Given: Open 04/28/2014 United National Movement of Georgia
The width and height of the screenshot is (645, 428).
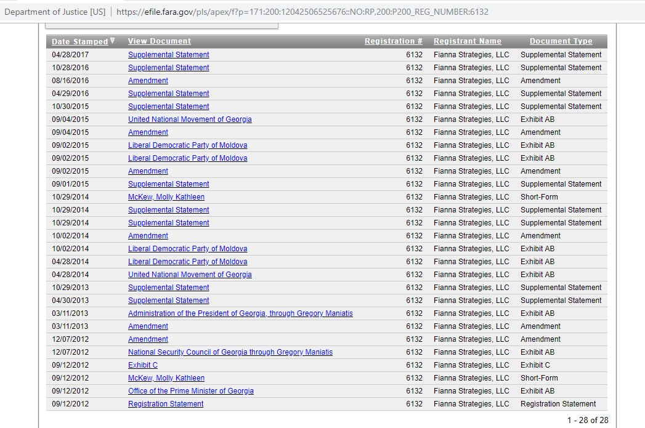Looking at the screenshot, I should pos(190,275).
